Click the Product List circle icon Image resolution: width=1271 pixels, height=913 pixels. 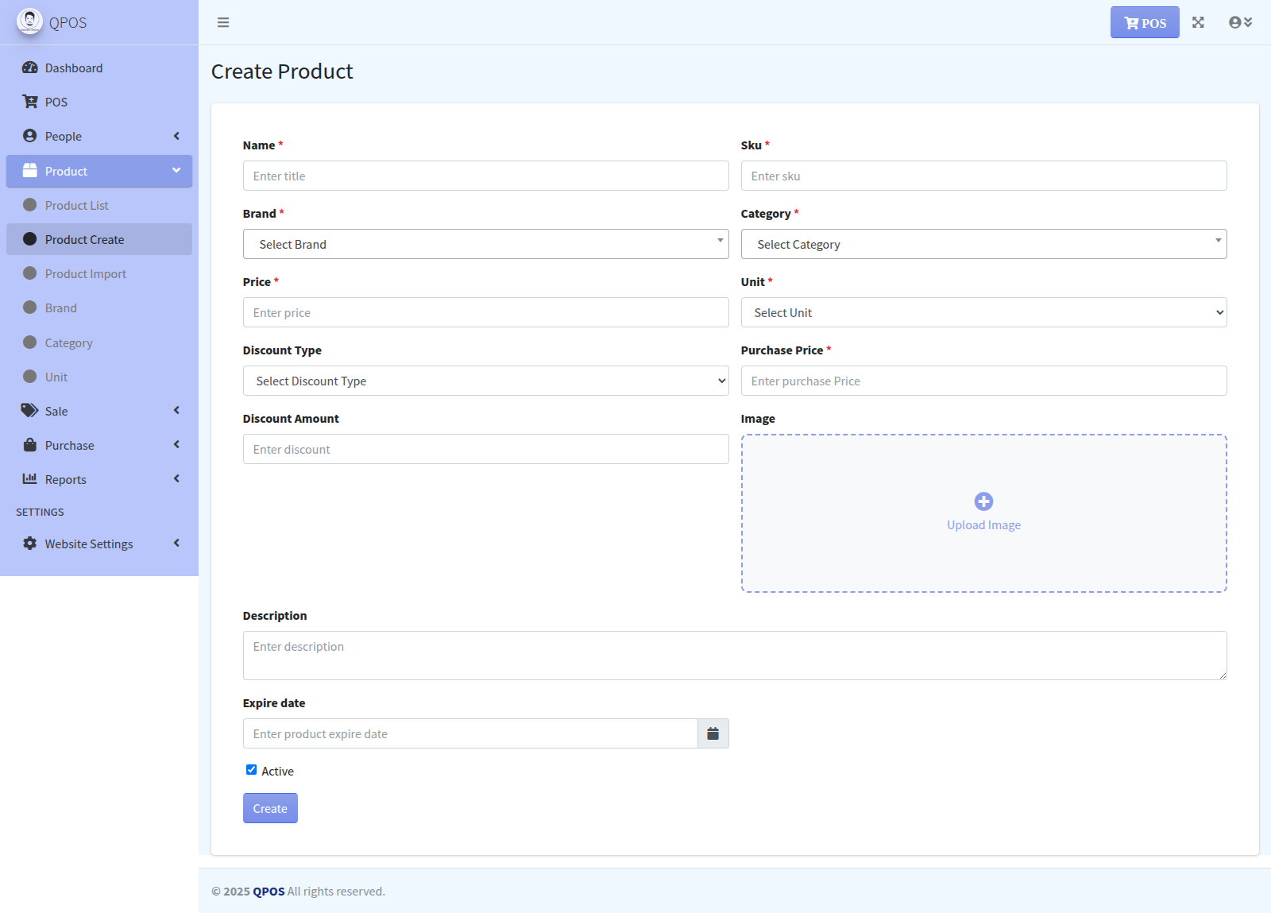(30, 205)
